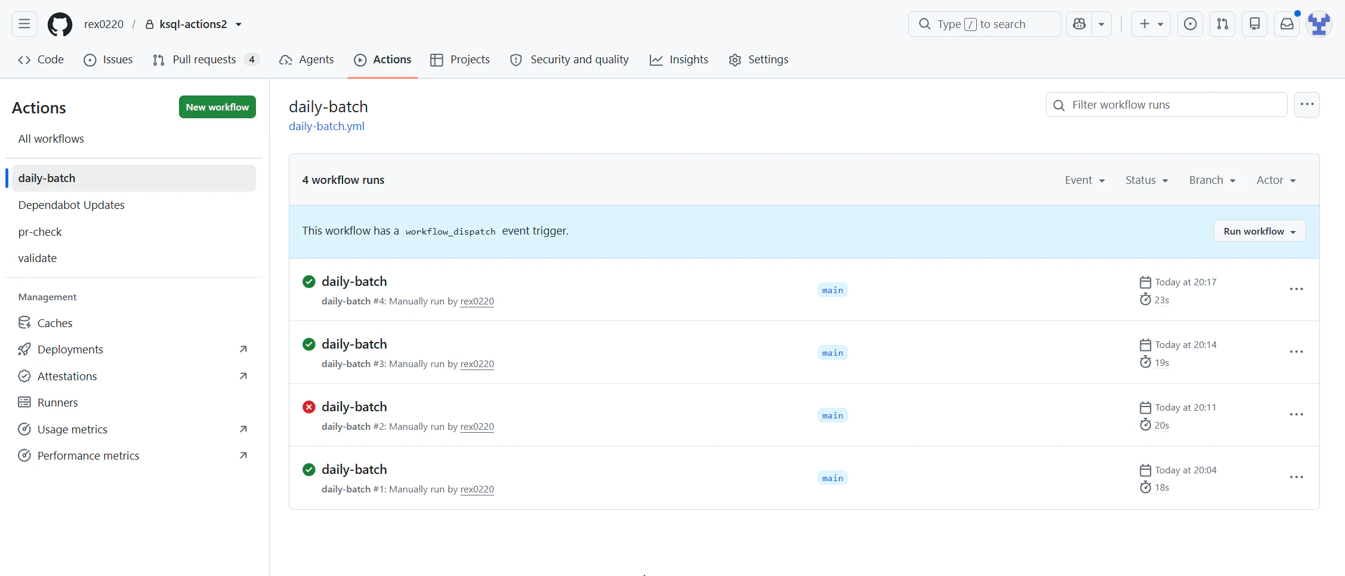
Task: Open rex0220 profile link in run #4
Action: pyautogui.click(x=477, y=301)
